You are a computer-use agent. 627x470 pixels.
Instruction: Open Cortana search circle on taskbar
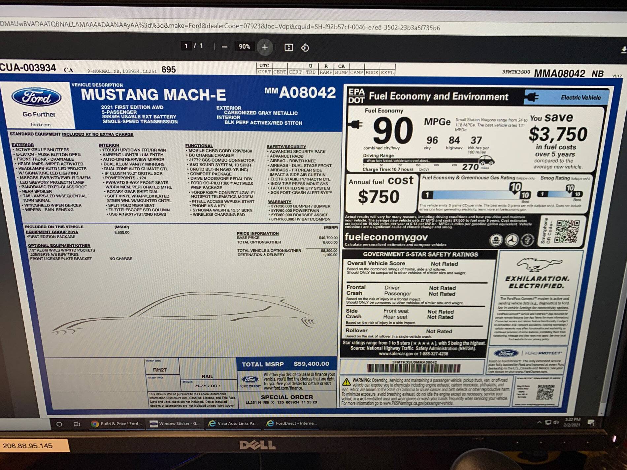(x=59, y=424)
